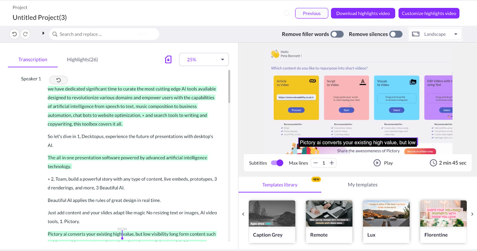Click the Search and replace field

pyautogui.click(x=104, y=34)
